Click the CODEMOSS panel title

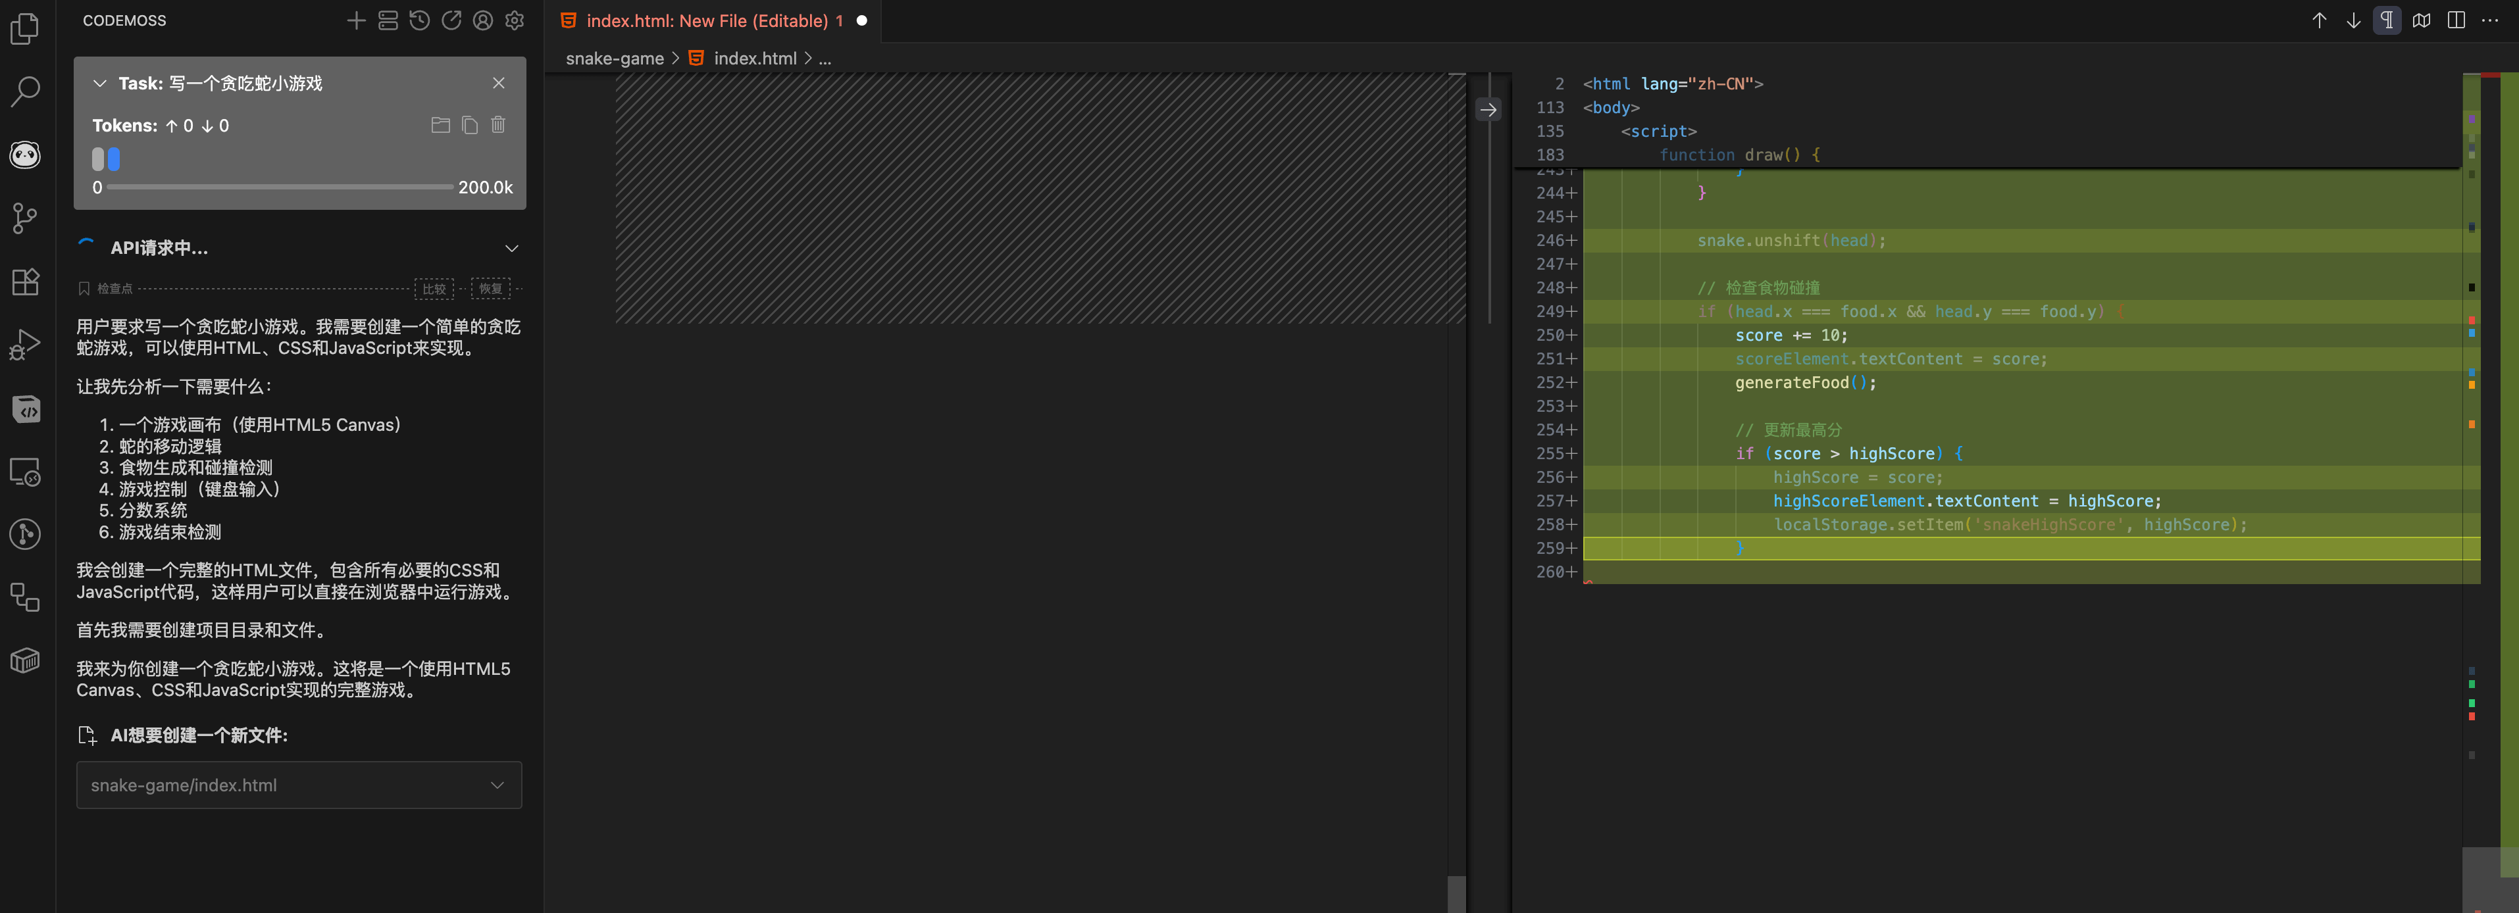coord(124,20)
